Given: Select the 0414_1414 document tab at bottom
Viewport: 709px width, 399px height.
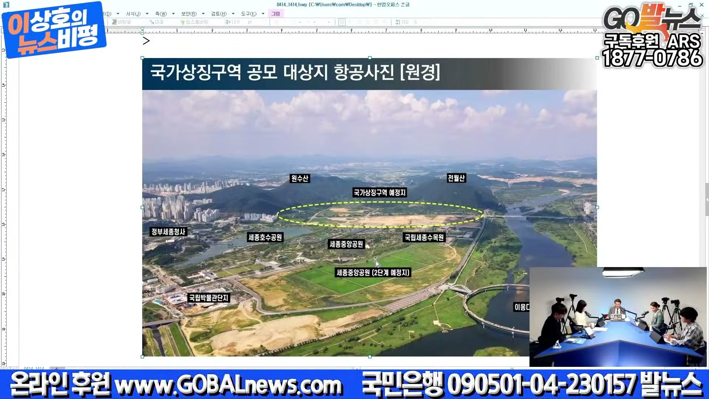Looking at the screenshot, I should (x=34, y=368).
